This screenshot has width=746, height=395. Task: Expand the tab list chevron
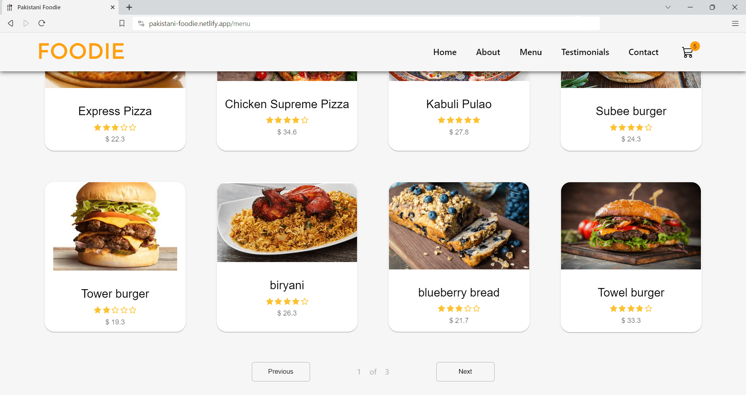click(x=668, y=7)
